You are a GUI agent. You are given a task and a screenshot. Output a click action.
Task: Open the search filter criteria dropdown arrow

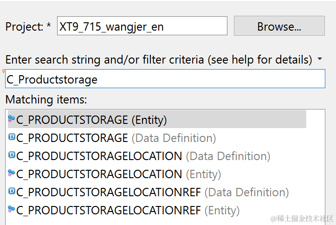tap(320, 59)
